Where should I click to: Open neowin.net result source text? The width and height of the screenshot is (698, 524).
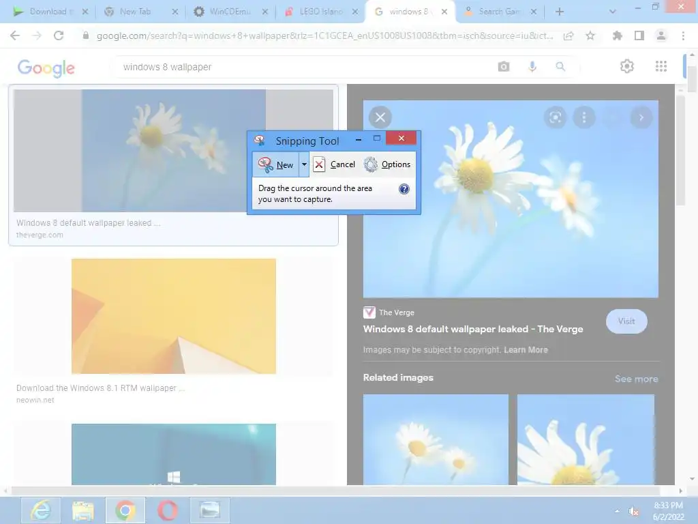pos(35,400)
